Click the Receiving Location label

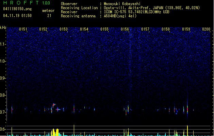click(x=79, y=8)
